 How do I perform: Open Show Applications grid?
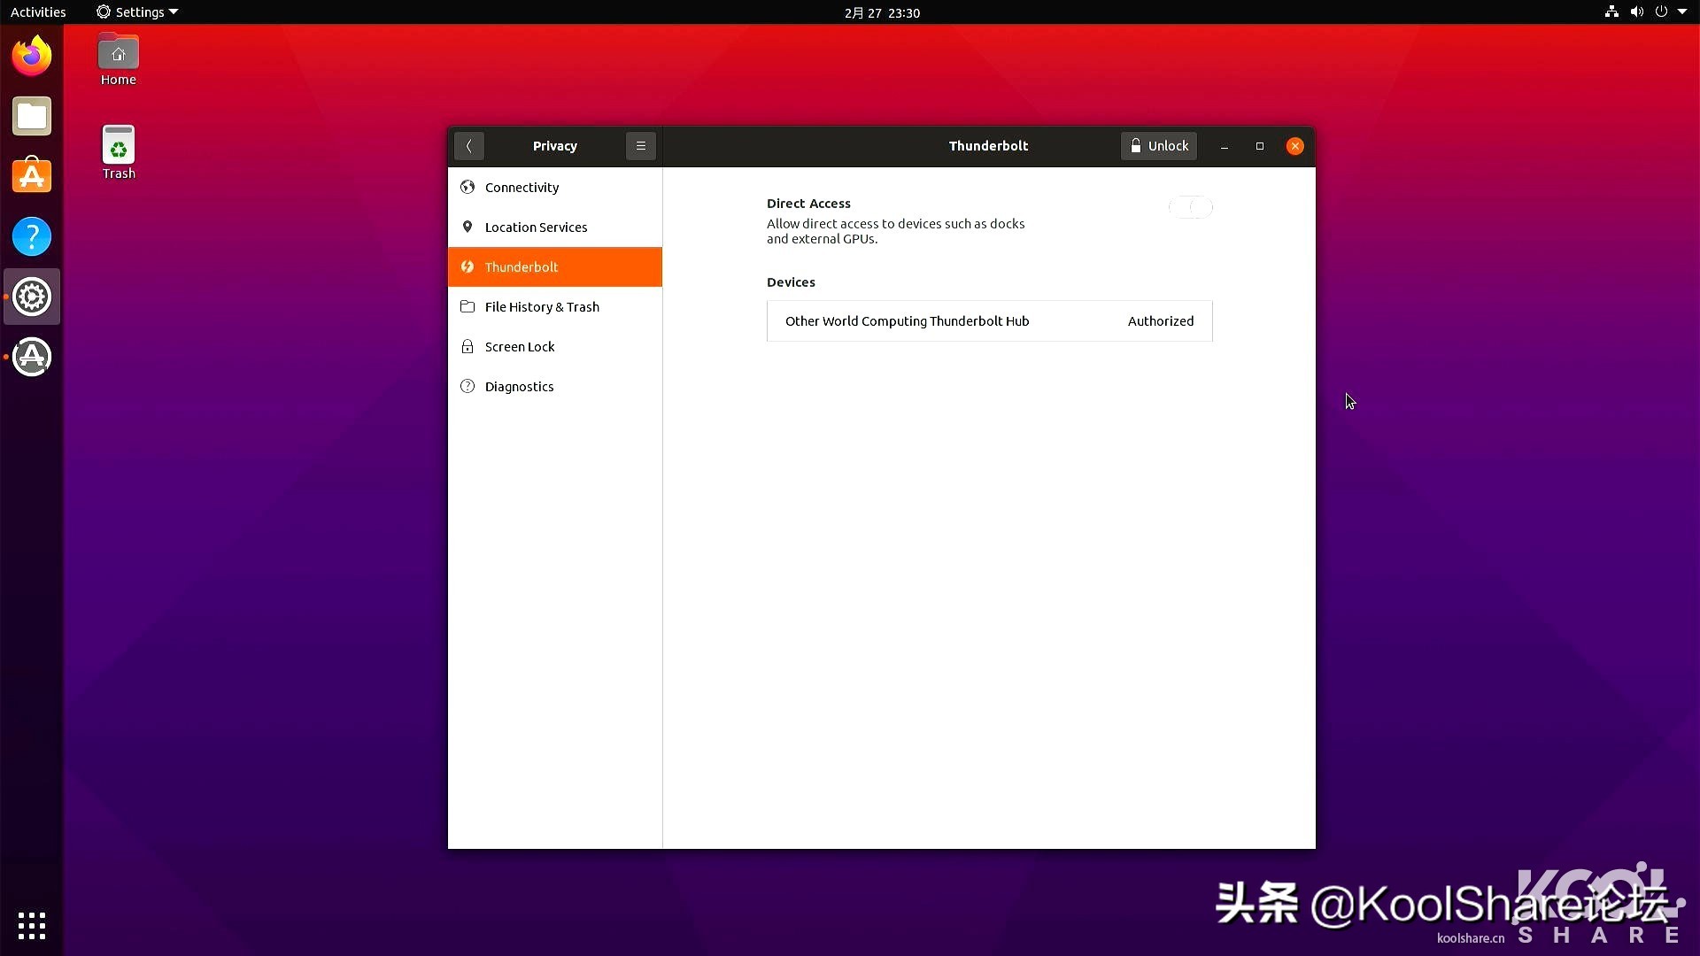coord(31,925)
